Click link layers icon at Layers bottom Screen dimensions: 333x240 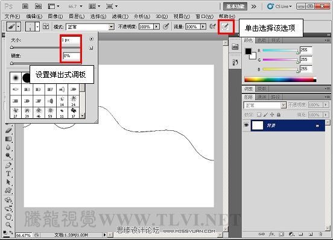click(261, 234)
